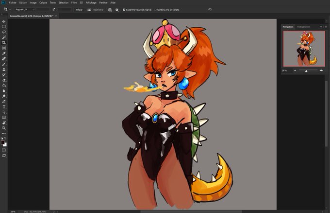Select the Dodge tool
The height and width of the screenshot is (213, 330).
pyautogui.click(x=4, y=96)
